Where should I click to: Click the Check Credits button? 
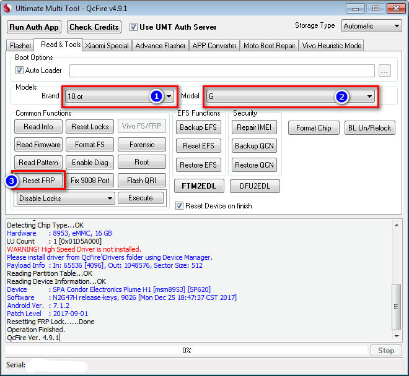pyautogui.click(x=94, y=27)
